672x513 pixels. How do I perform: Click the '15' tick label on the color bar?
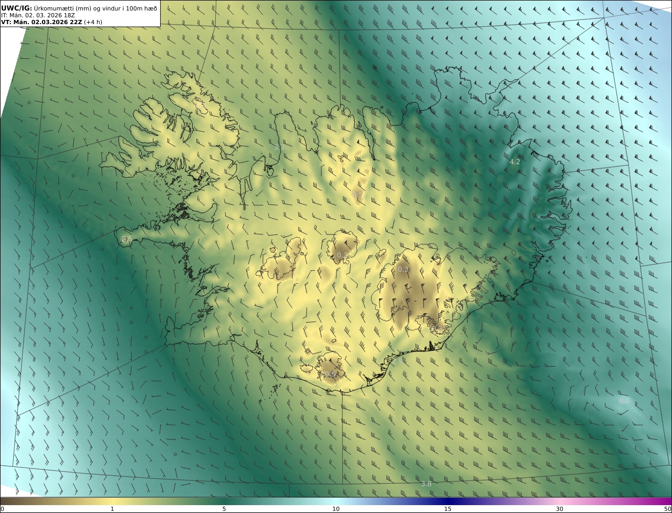coord(448,509)
